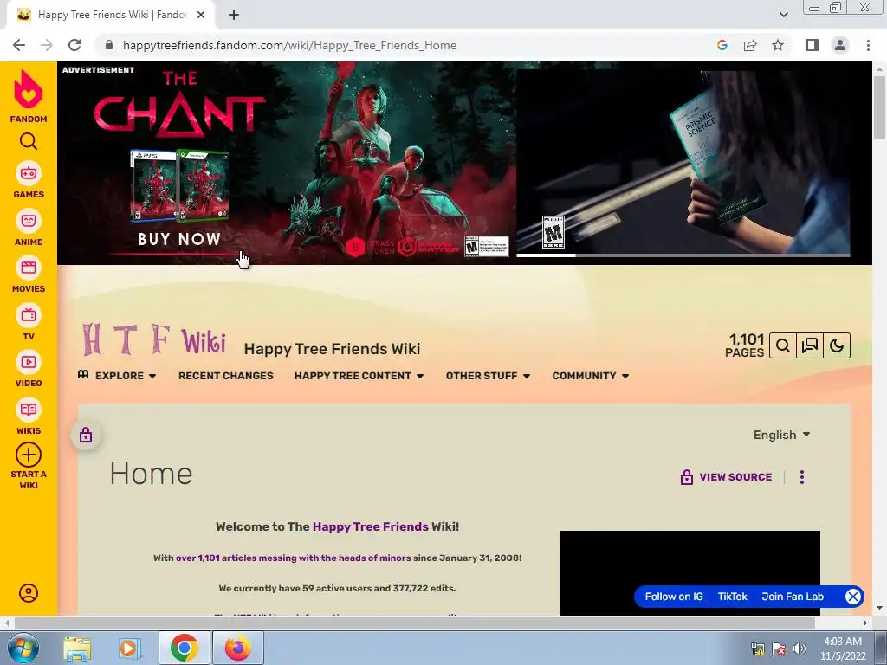The height and width of the screenshot is (665, 887).
Task: Click the Prismic Science ad video
Action: pyautogui.click(x=683, y=162)
